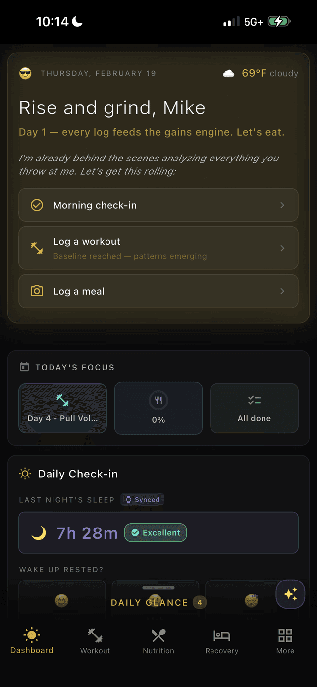Tap the 4 badge next to Daily Glance
The image size is (317, 687).
200,603
